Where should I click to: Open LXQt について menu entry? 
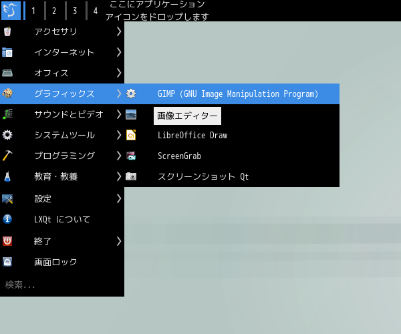coord(62,219)
